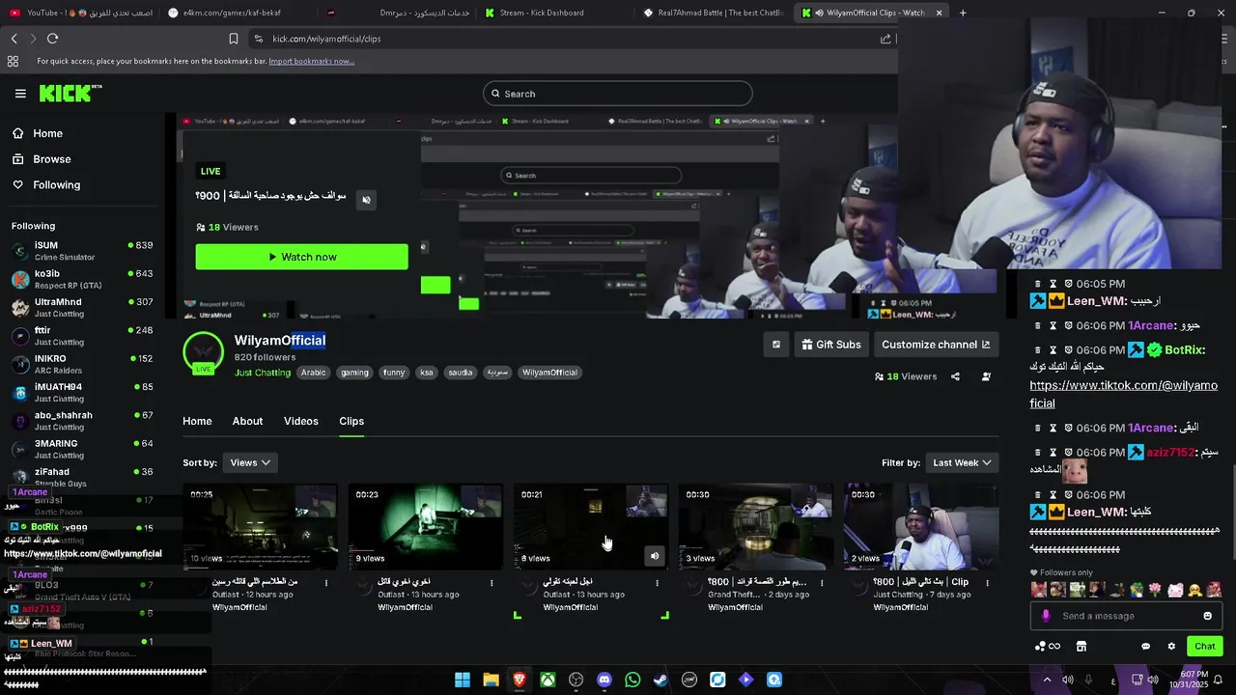1236x695 pixels.
Task: Toggle mute on the 00:21 clip
Action: tap(655, 556)
